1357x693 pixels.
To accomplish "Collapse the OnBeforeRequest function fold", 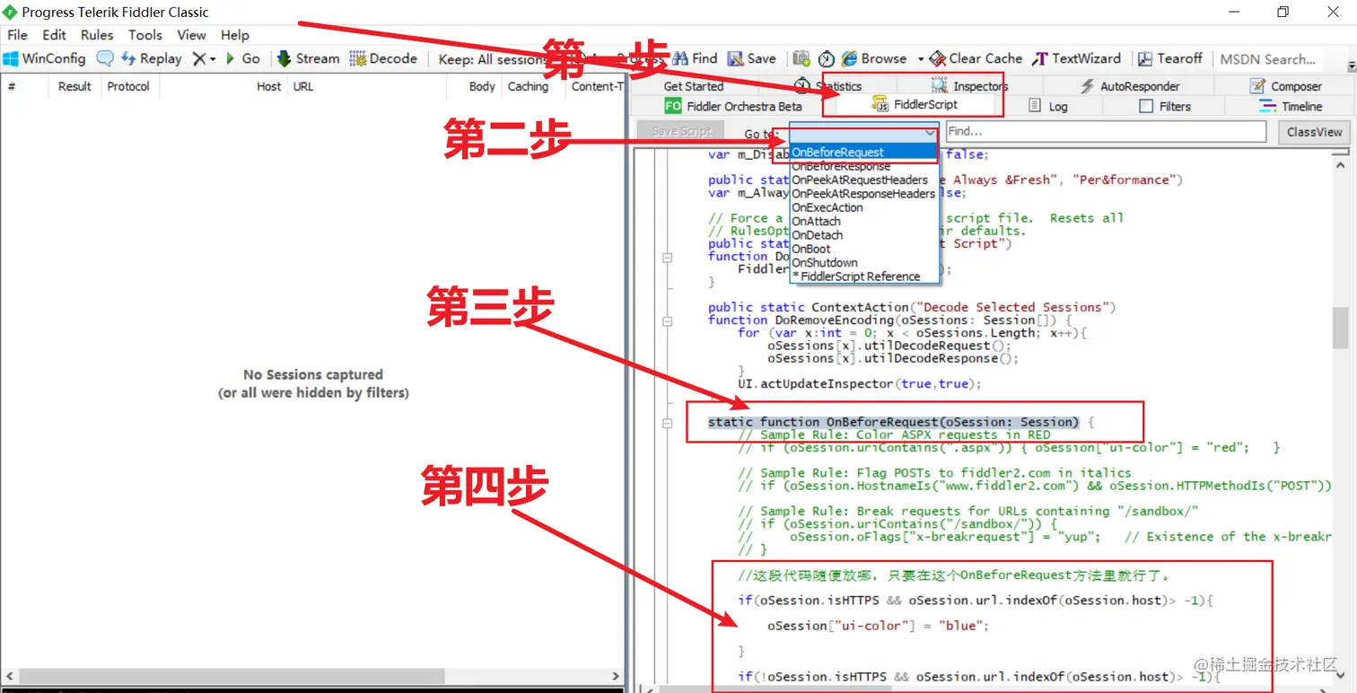I will (667, 423).
